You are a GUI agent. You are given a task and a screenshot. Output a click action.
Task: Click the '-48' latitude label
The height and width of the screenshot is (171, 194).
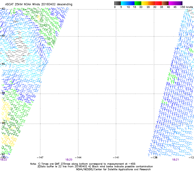pyautogui.click(x=2, y=123)
